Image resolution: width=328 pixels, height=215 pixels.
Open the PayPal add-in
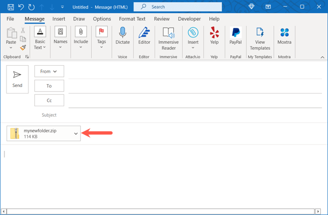coord(236,36)
